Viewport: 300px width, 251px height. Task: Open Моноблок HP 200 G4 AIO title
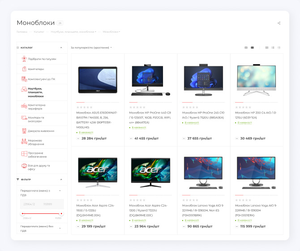256,115
